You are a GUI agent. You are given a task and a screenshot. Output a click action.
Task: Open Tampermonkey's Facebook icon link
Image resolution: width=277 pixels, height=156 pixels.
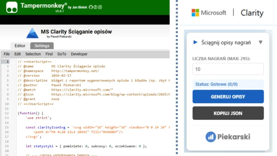[x=95, y=7]
